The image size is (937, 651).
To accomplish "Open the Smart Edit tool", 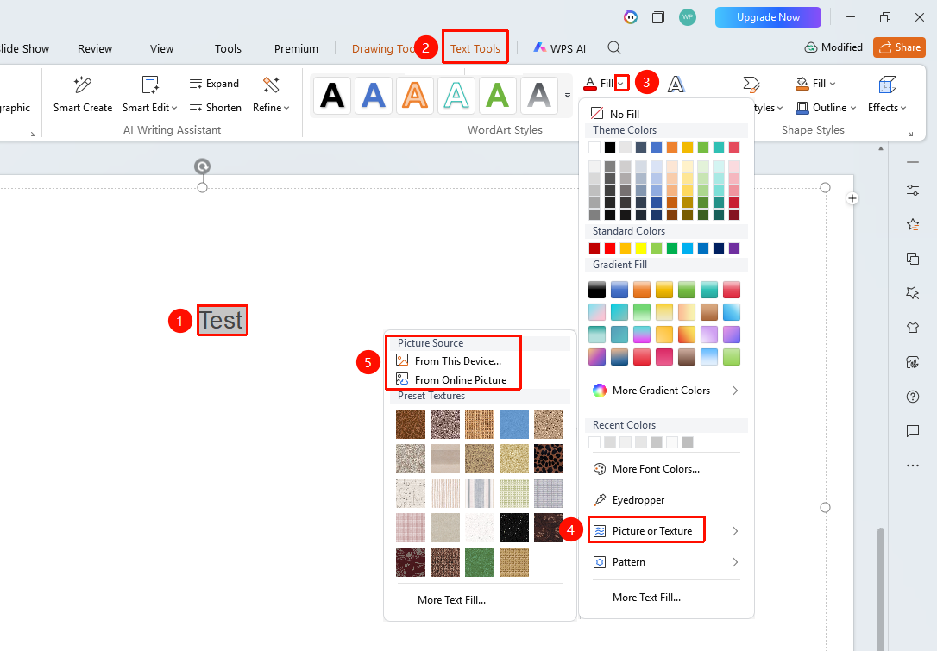I will pos(149,94).
